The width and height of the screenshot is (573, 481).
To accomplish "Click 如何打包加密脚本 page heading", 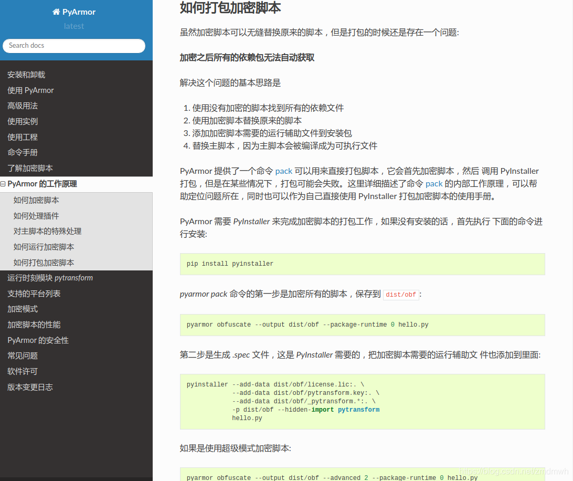I will [x=230, y=8].
